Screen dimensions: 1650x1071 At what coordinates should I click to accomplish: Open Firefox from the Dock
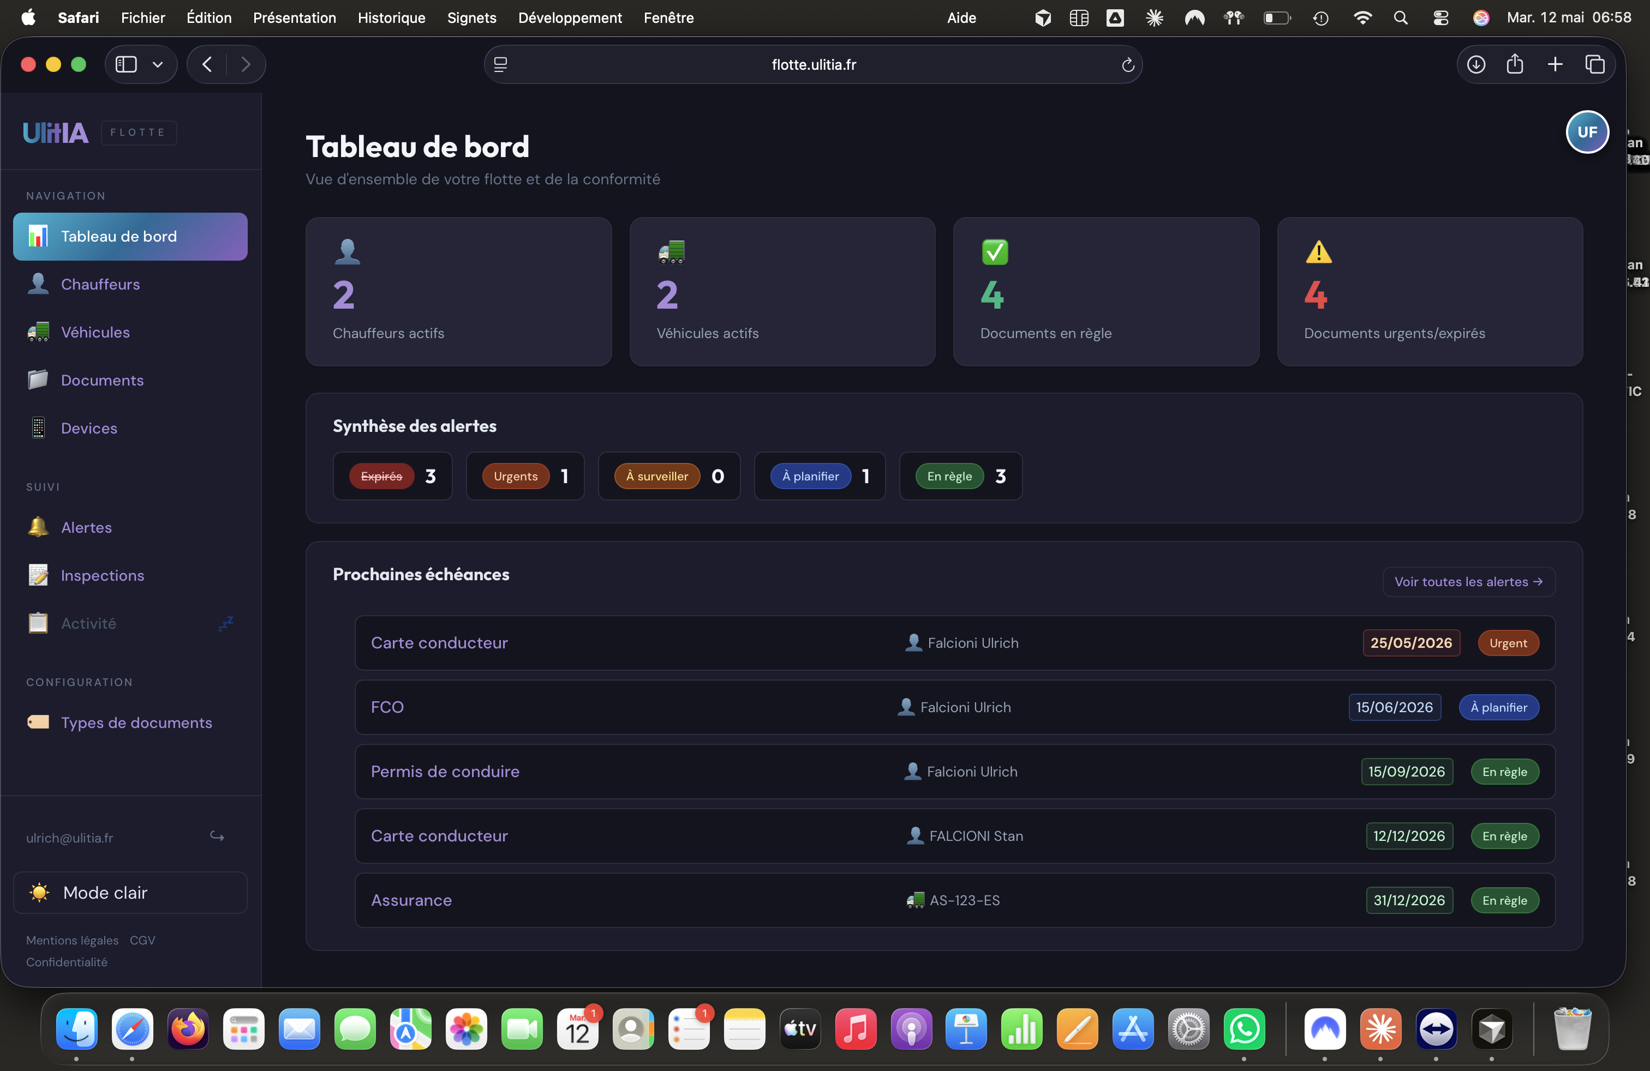pos(188,1029)
